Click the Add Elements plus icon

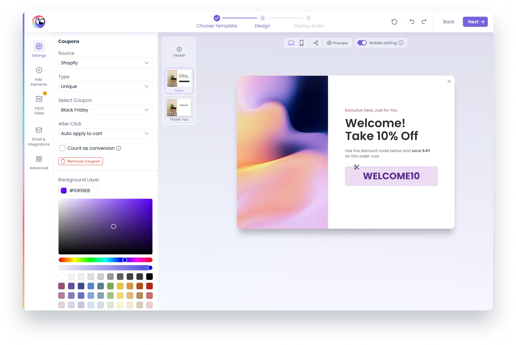[39, 70]
